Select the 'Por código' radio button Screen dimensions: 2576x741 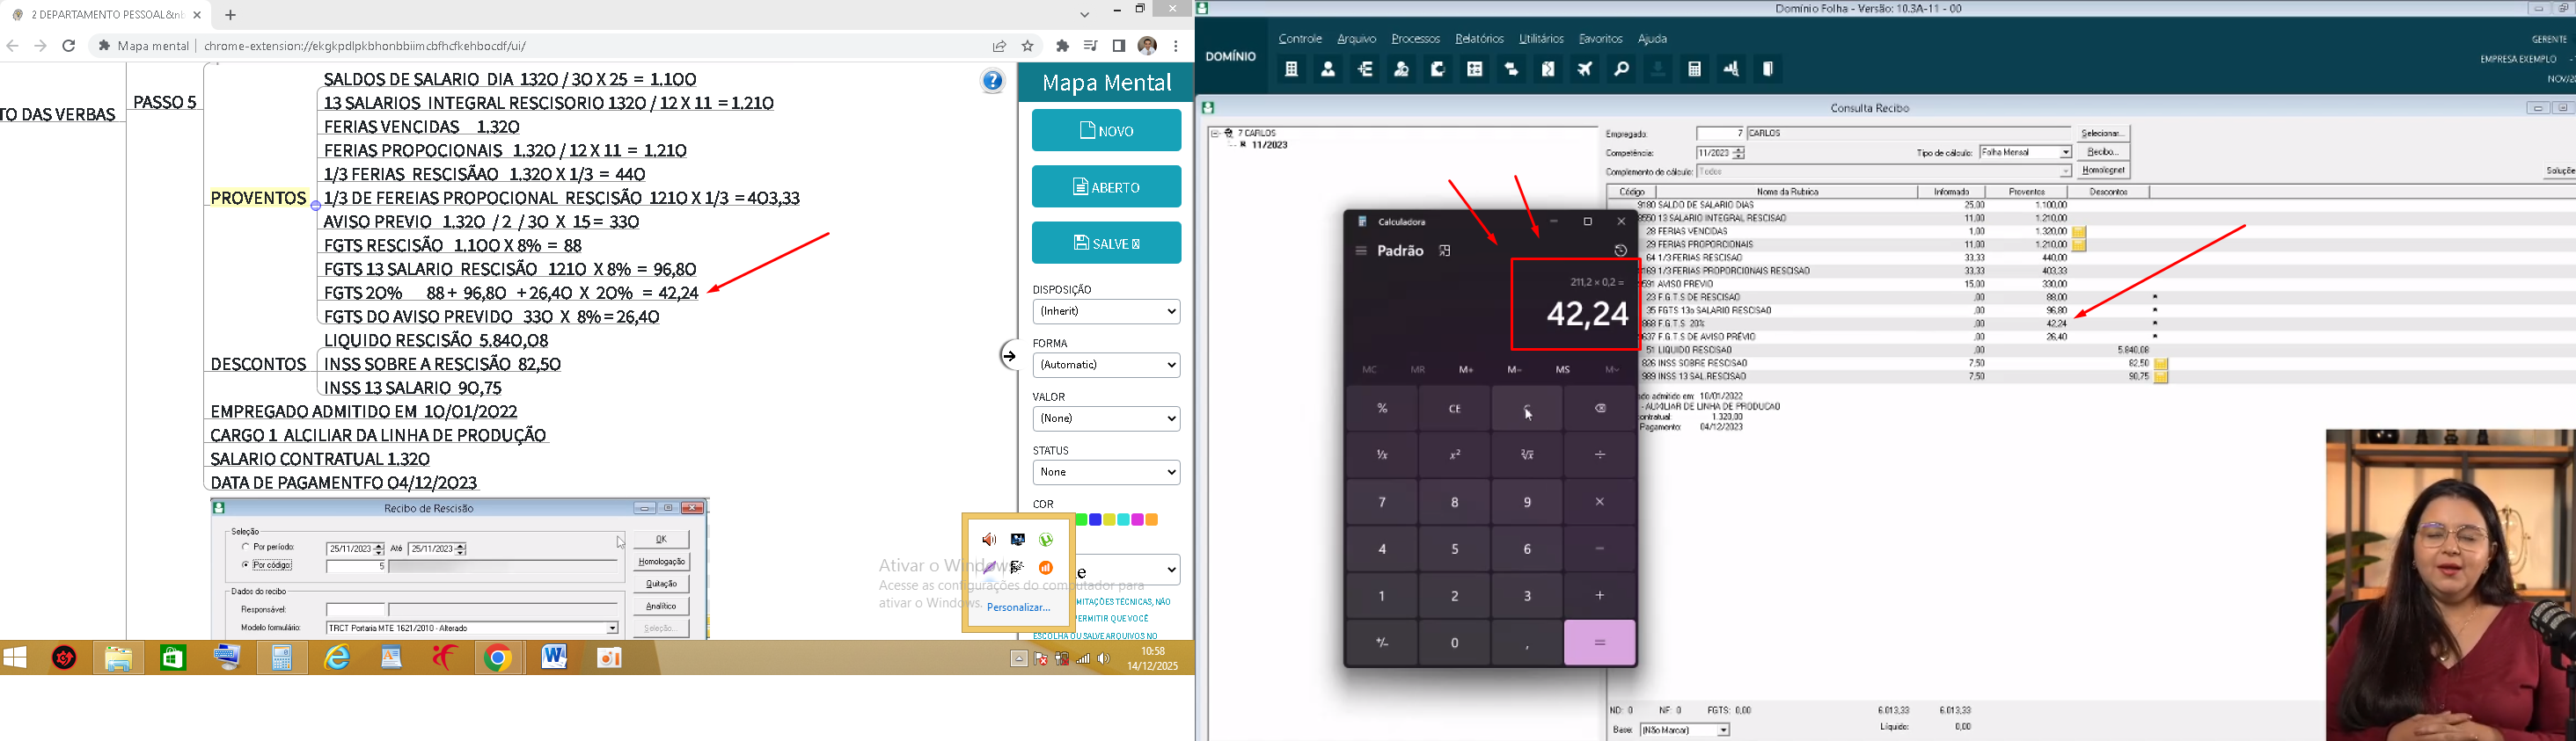(246, 565)
